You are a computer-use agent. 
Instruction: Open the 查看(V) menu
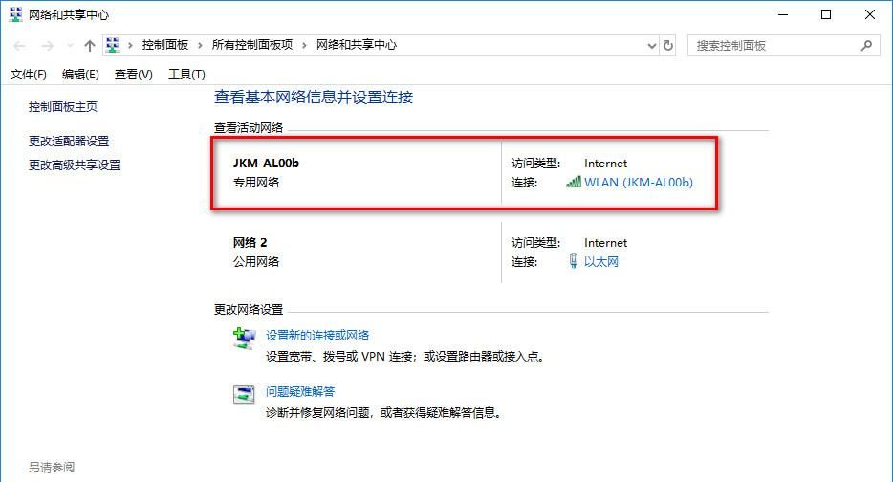[134, 75]
